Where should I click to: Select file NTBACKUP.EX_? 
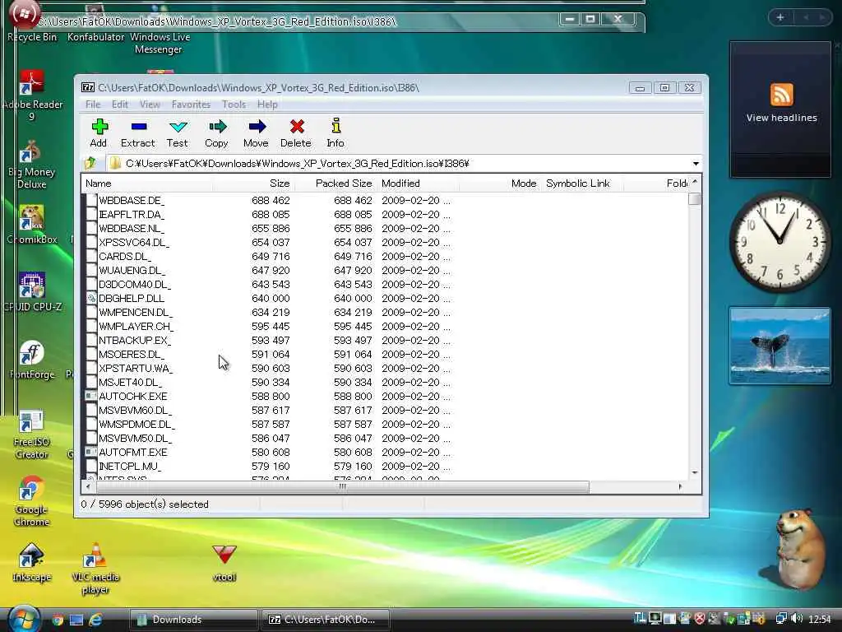tap(135, 340)
